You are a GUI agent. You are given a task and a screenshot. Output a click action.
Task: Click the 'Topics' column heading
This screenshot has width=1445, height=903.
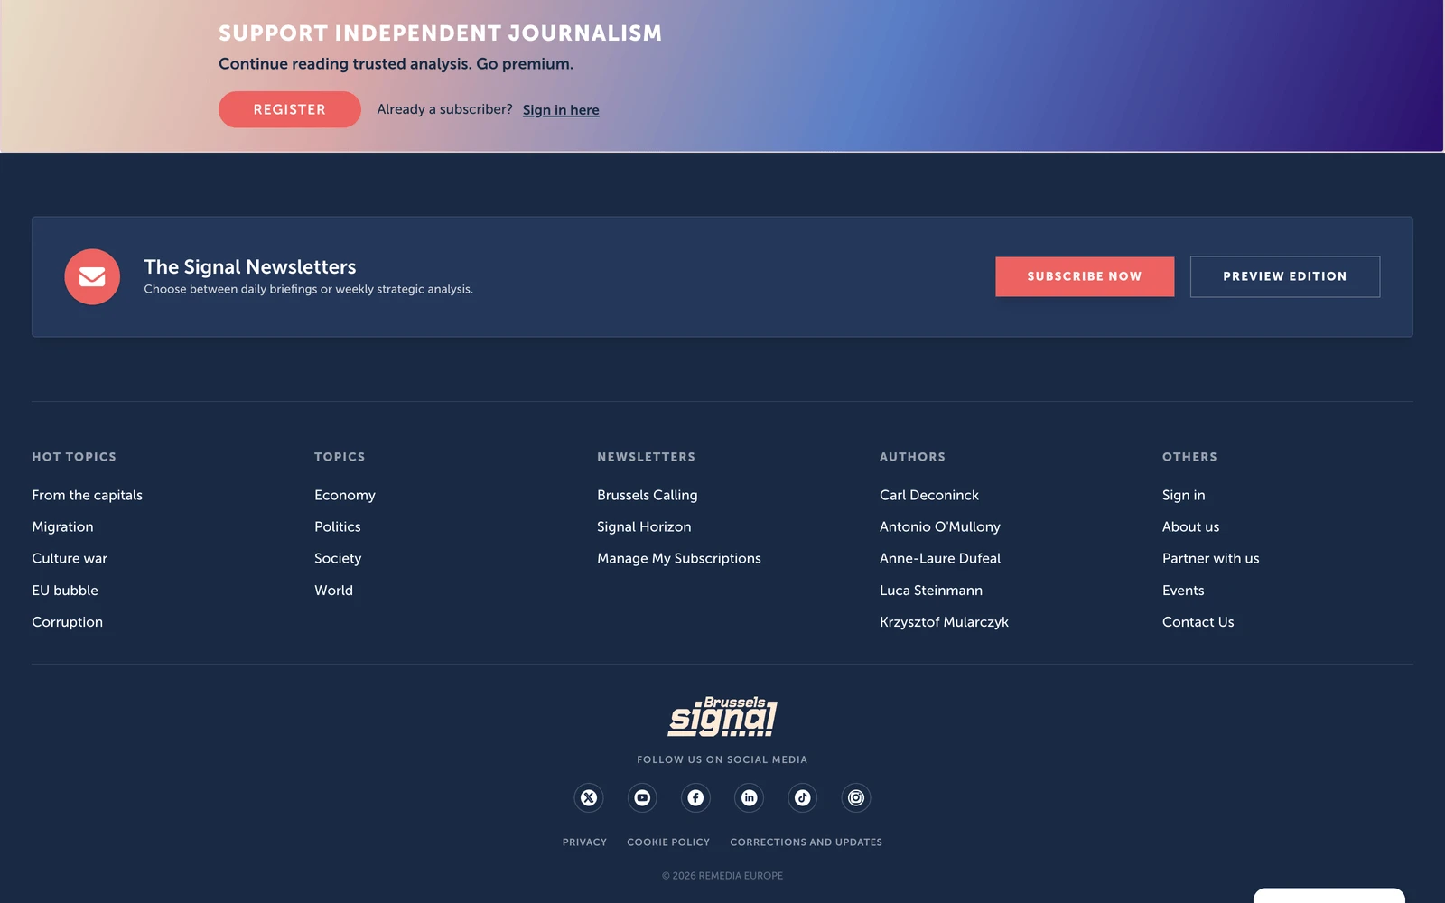point(340,457)
